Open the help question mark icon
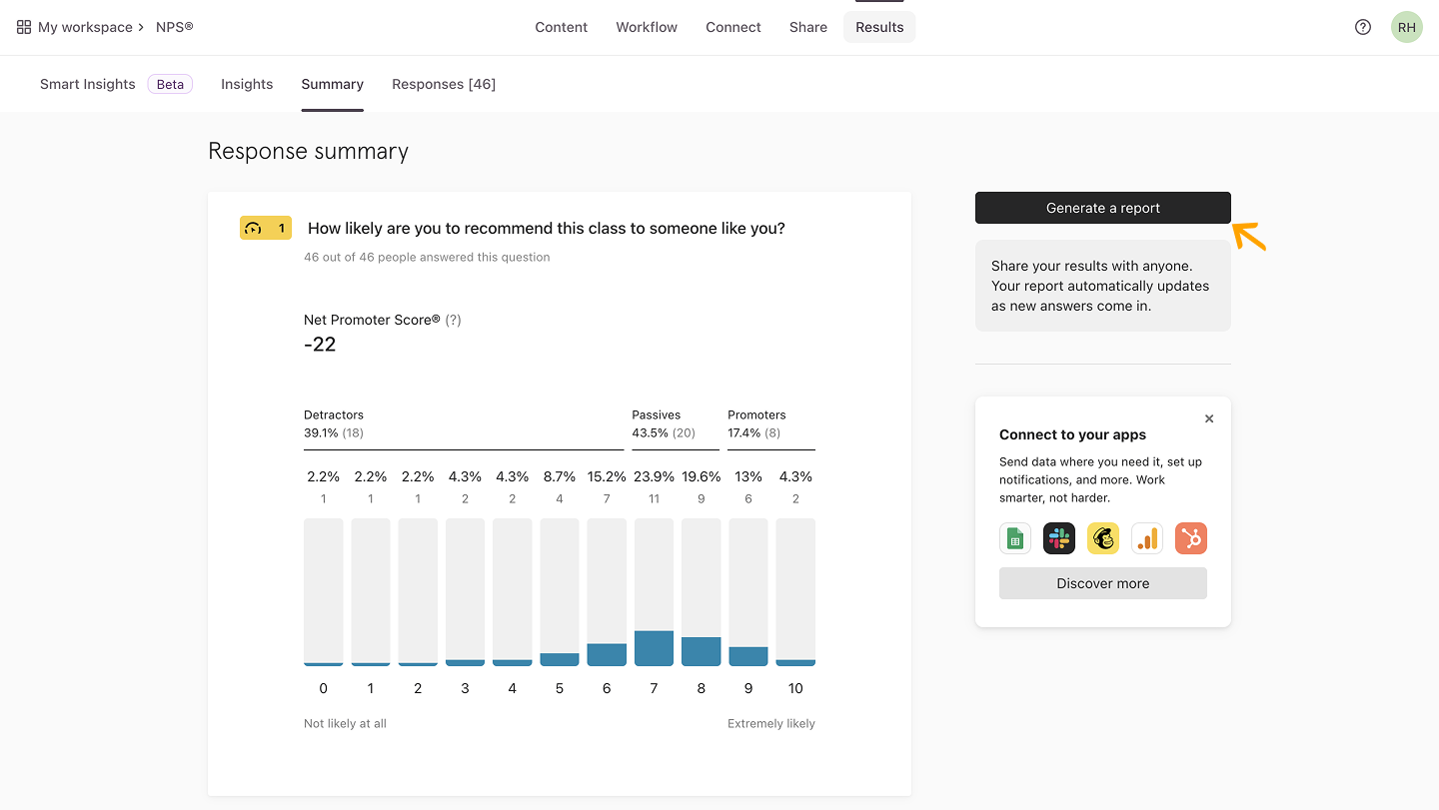 1363,27
